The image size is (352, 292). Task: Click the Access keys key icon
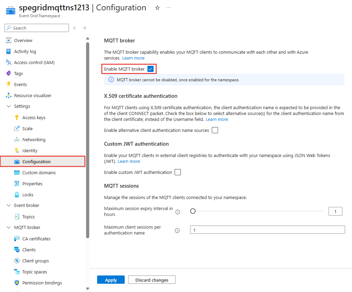coord(17,117)
